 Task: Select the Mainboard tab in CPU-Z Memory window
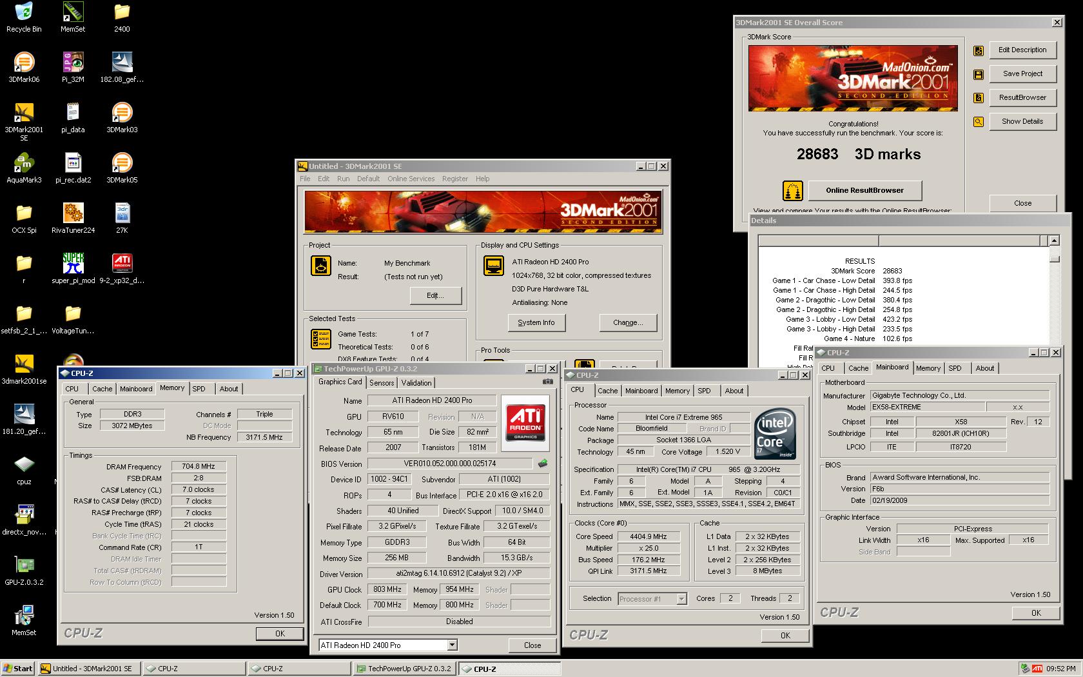pos(136,389)
